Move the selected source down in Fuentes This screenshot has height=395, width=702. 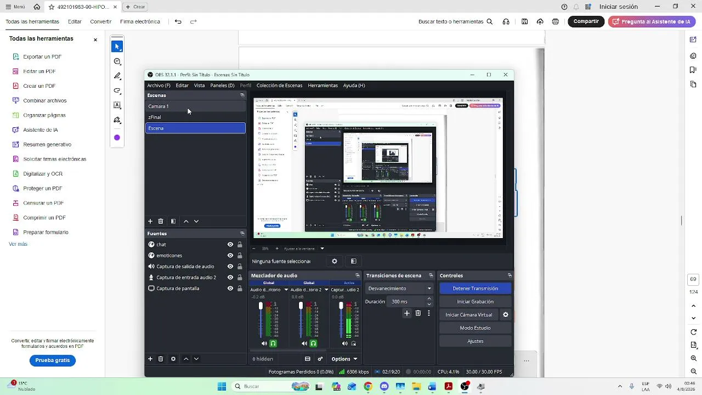click(196, 359)
